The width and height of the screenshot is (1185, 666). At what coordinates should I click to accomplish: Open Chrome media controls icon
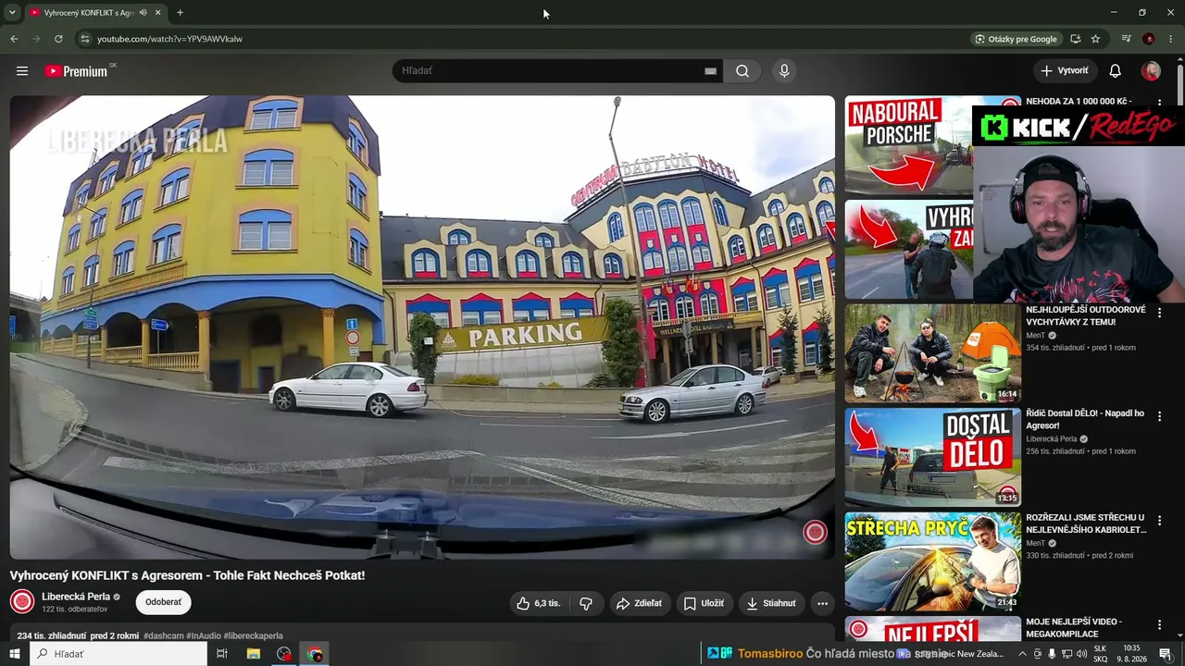click(1126, 39)
